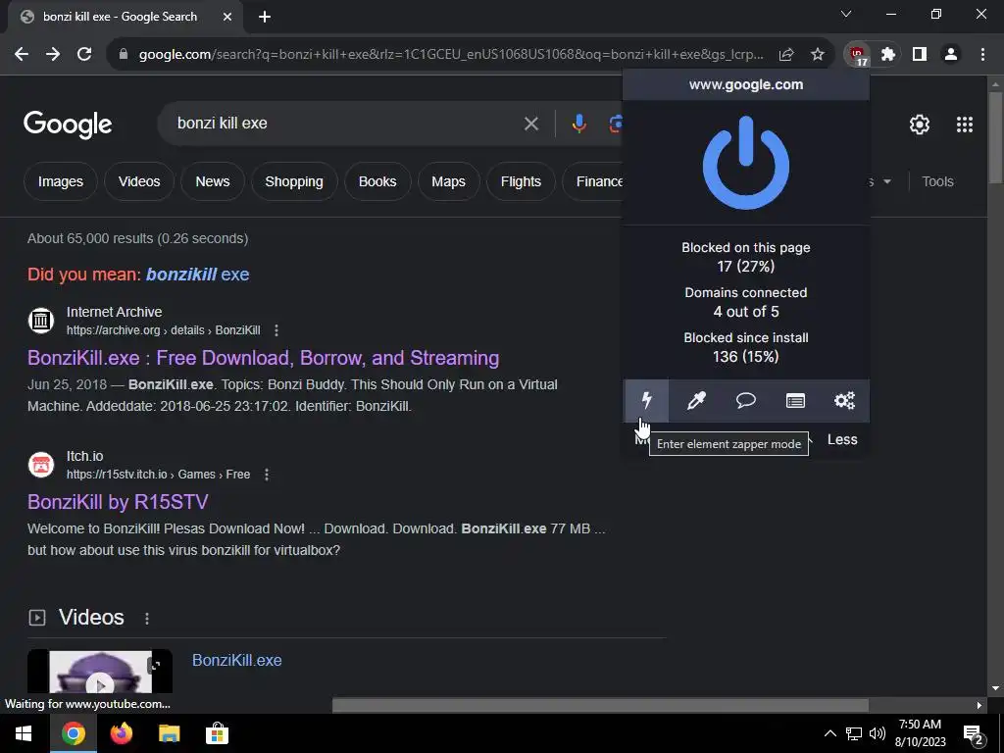Expand dropdown arrow left of Tools

886,181
